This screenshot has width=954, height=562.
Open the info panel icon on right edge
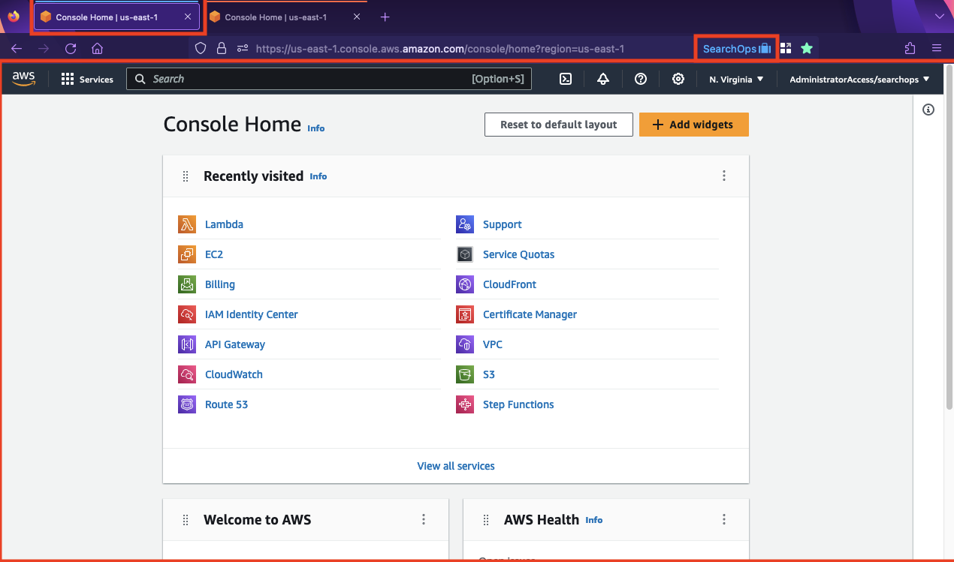pyautogui.click(x=928, y=110)
